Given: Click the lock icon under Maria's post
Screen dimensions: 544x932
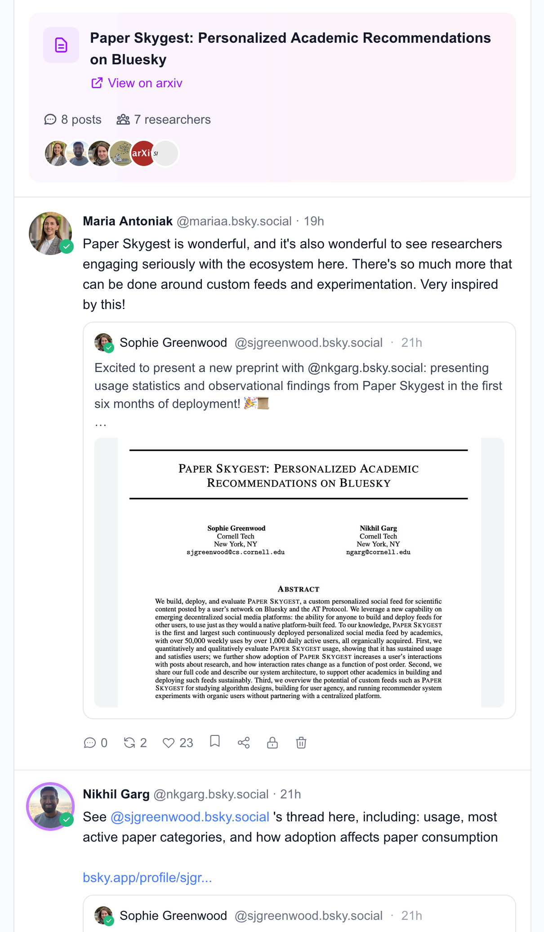Looking at the screenshot, I should [x=272, y=743].
